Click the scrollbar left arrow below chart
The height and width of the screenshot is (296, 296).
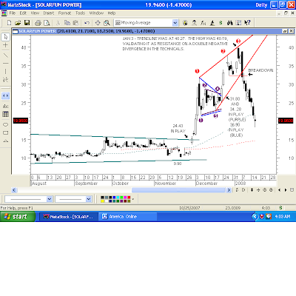pyautogui.click(x=14, y=190)
